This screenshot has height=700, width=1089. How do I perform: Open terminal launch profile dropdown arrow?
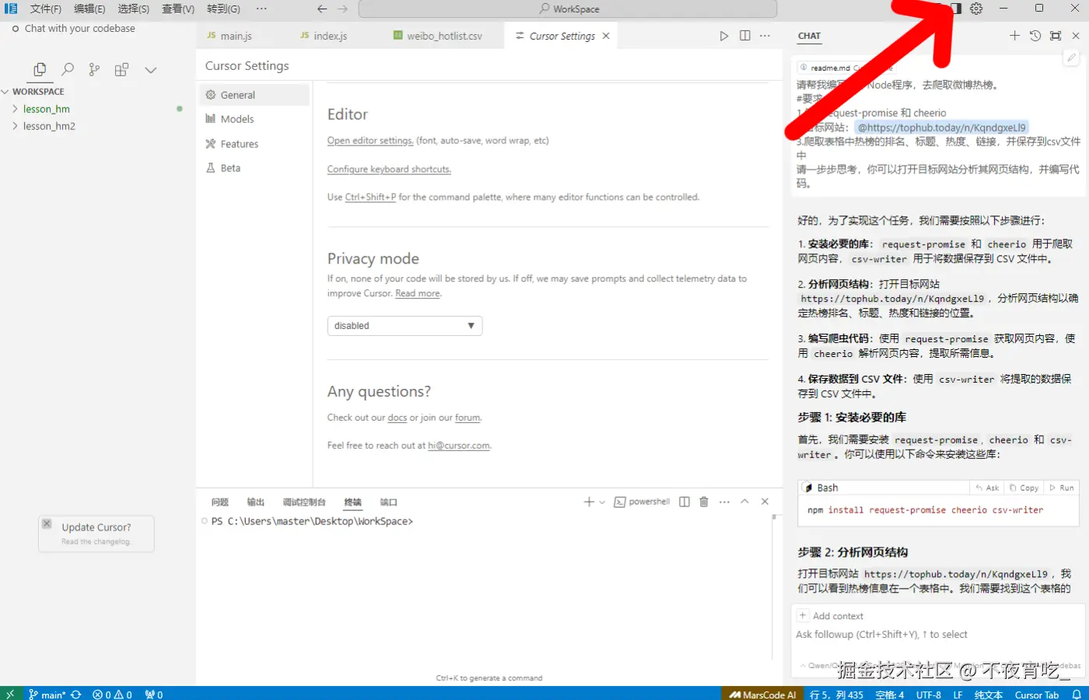coord(602,502)
